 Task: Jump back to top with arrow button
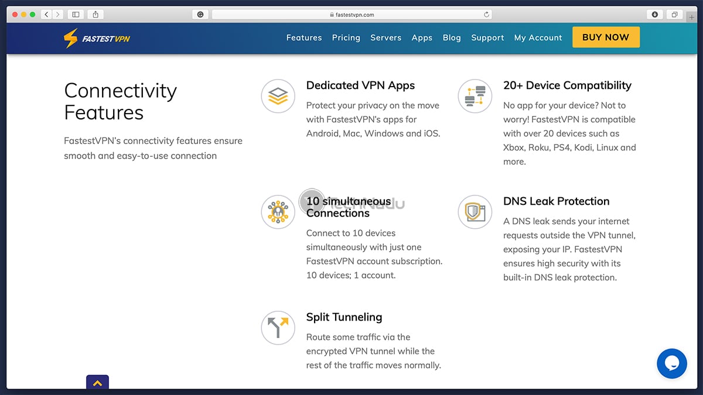[x=97, y=383]
